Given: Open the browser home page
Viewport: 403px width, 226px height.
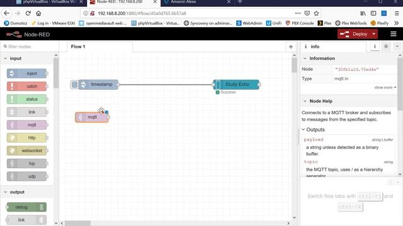Looking at the screenshot, I should 38,13.
